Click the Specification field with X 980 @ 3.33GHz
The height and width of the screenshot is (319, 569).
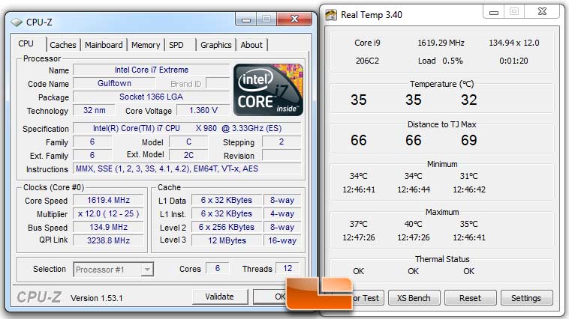[187, 129]
